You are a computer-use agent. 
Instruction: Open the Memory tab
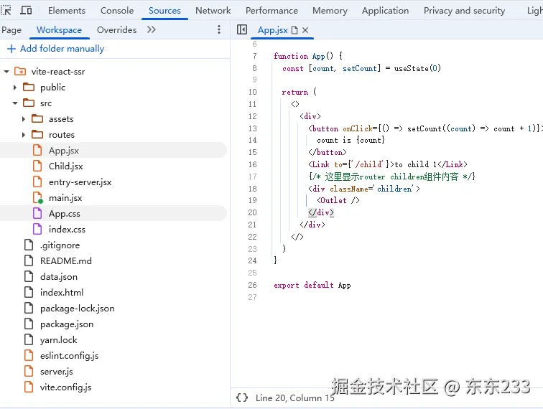(330, 11)
